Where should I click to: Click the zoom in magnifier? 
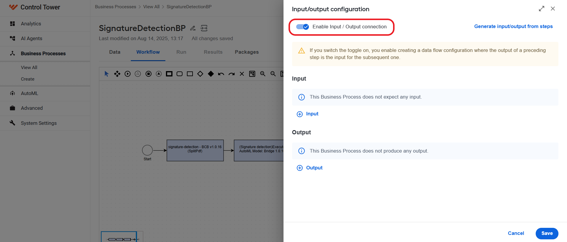coord(263,74)
